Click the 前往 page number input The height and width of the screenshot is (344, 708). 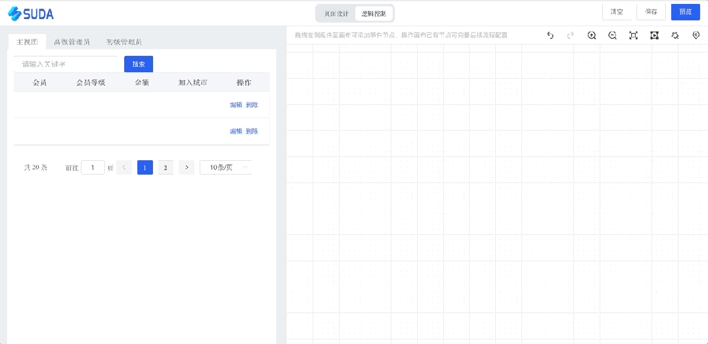coord(93,167)
